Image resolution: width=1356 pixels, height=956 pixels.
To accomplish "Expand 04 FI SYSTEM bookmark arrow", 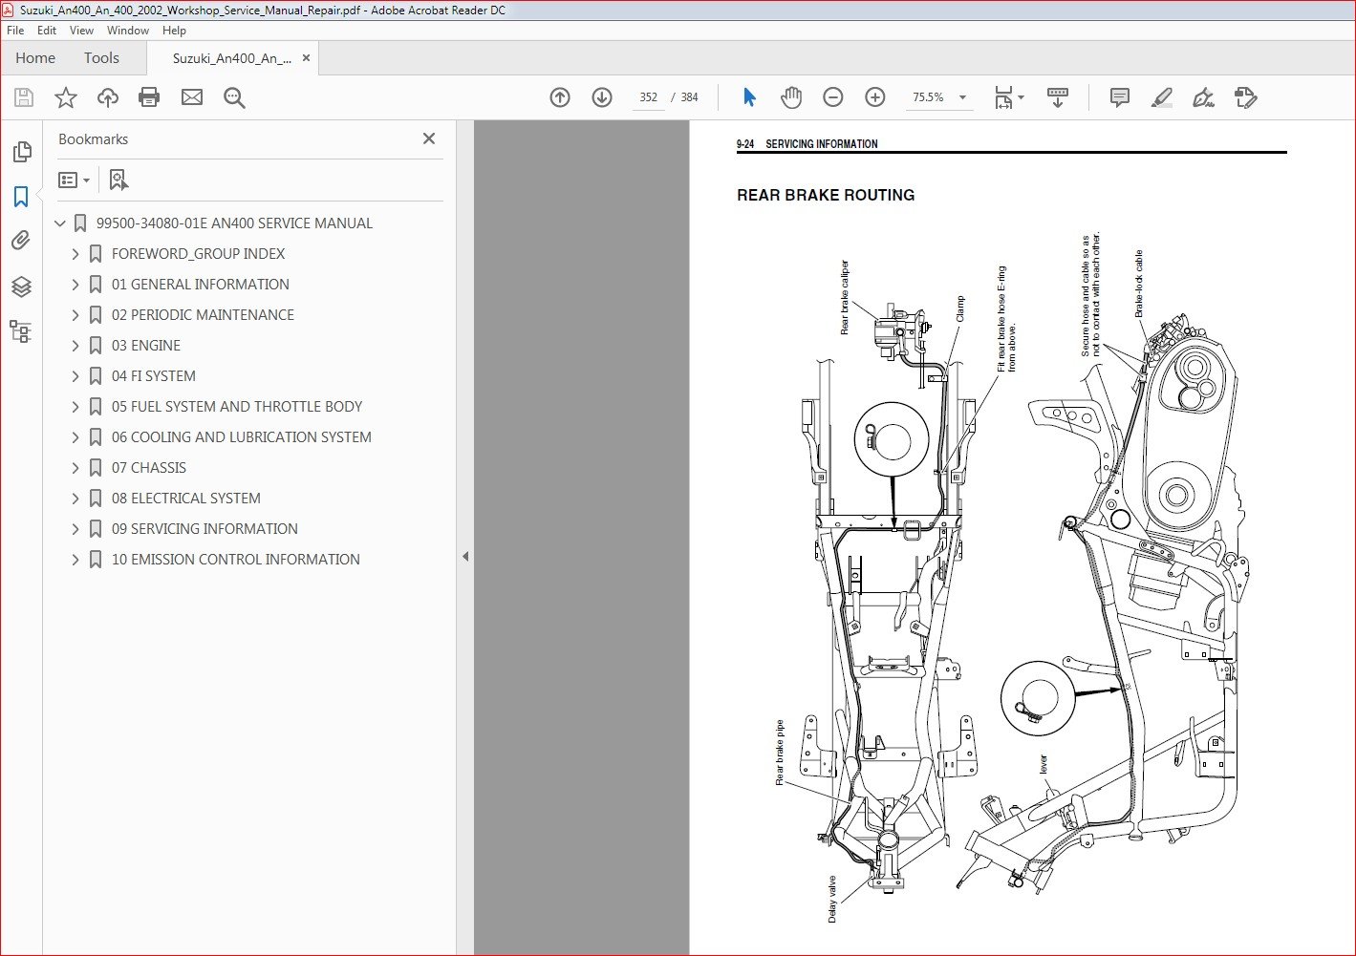I will (75, 376).
